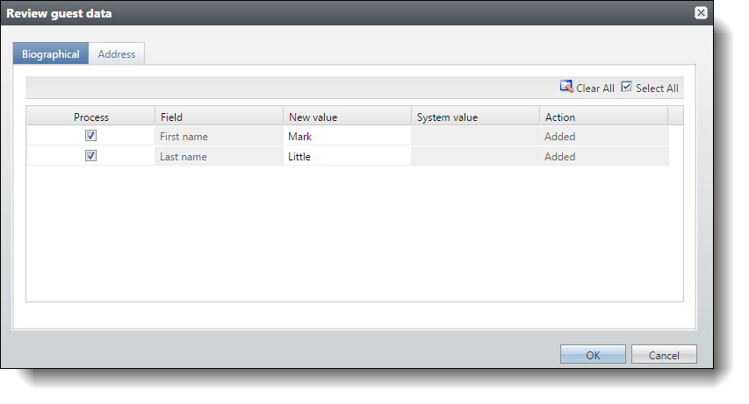The image size is (749, 404).
Task: Click the New value column header
Action: (x=347, y=117)
